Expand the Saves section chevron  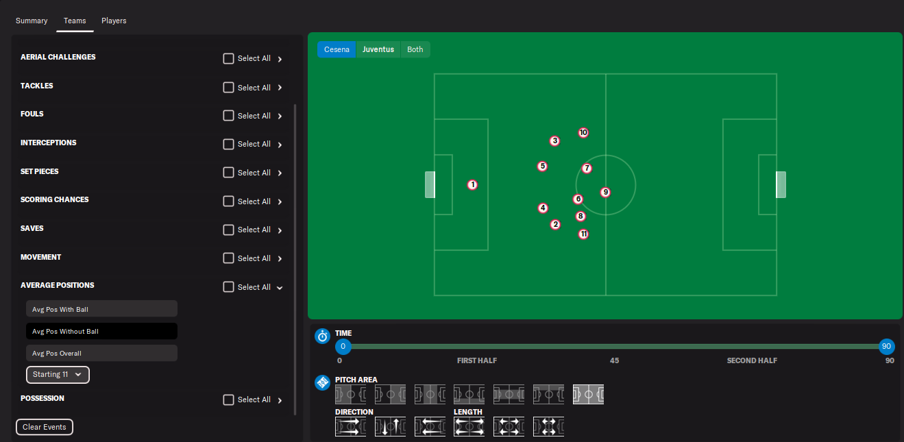280,230
